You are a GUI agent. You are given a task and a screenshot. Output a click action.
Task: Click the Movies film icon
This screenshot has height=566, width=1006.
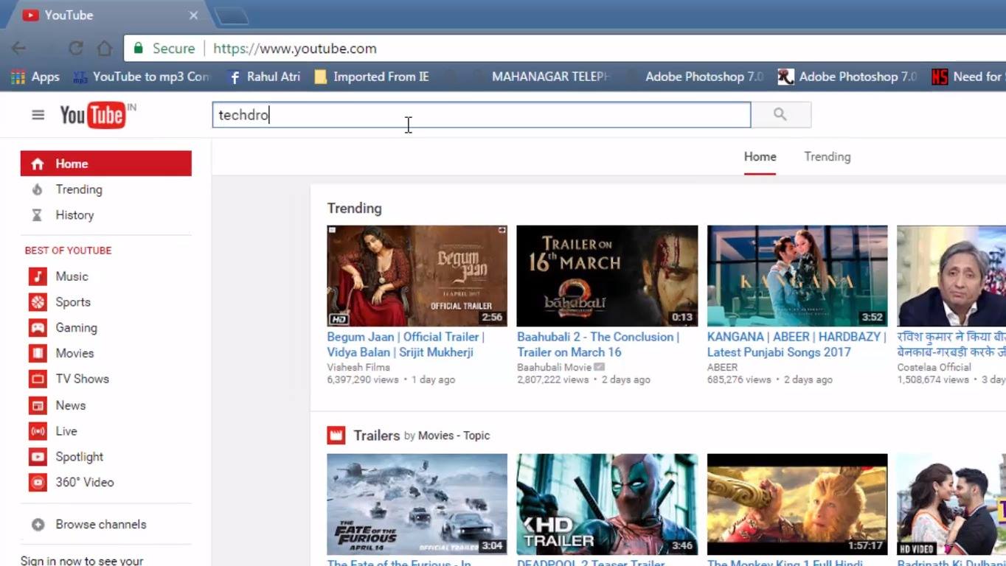point(38,353)
